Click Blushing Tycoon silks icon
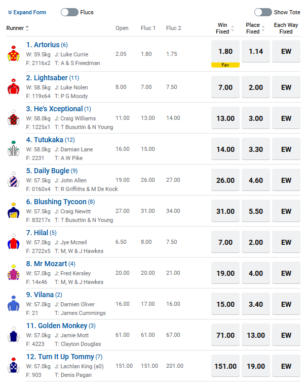 tap(13, 211)
